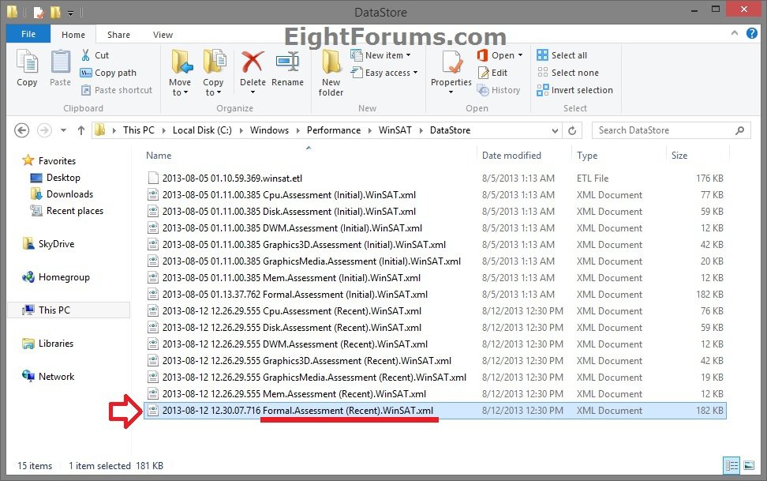Click the Forward navigation arrow
This screenshot has width=767, height=481.
44,130
